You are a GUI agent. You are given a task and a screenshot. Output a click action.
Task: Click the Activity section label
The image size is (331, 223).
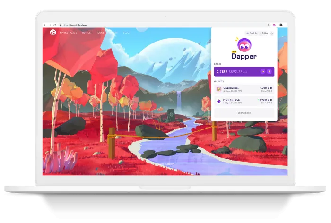coord(219,81)
